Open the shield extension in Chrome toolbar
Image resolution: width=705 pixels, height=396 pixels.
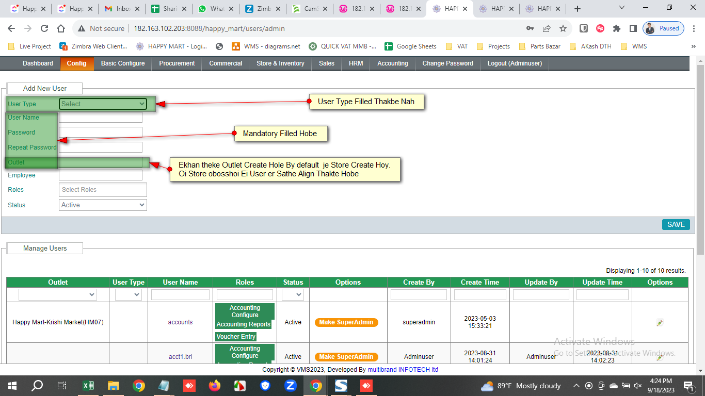click(x=584, y=28)
